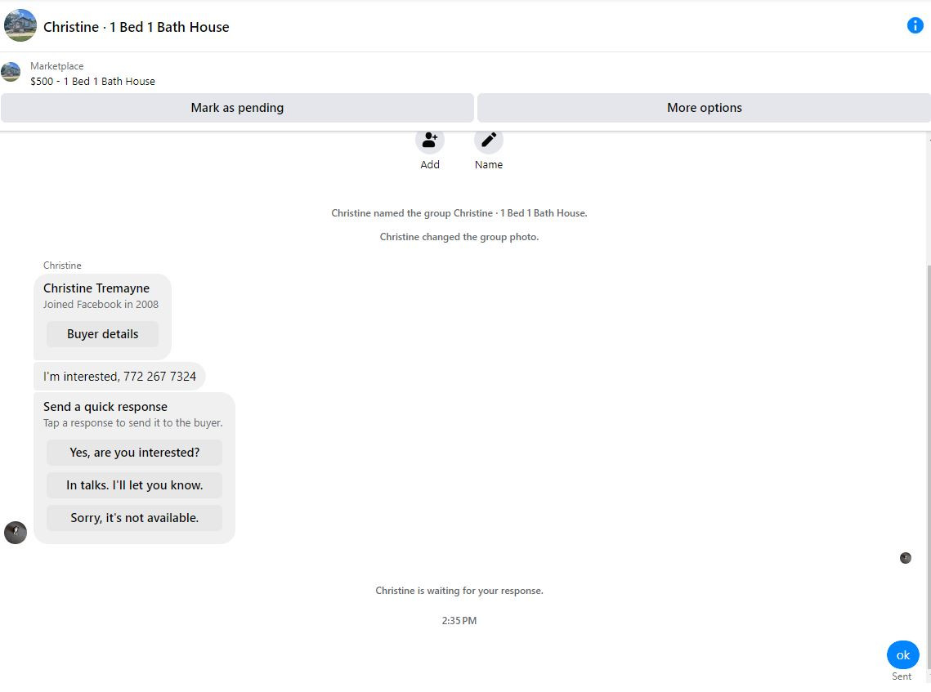This screenshot has height=692, width=931.
Task: Click the sent "ok" message bubble
Action: tap(902, 655)
